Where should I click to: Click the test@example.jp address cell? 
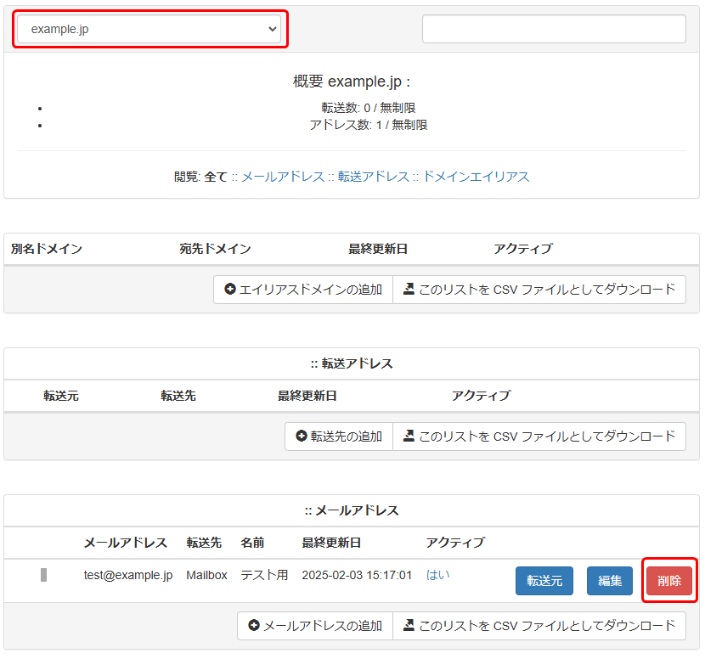(128, 575)
